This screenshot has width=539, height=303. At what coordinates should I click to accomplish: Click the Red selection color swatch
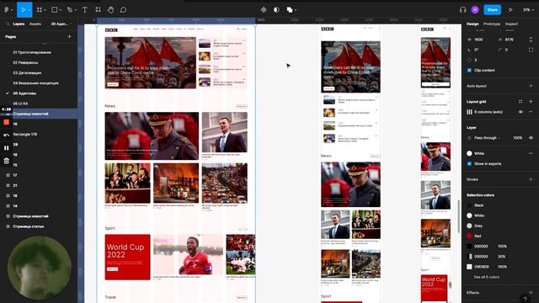[469, 236]
